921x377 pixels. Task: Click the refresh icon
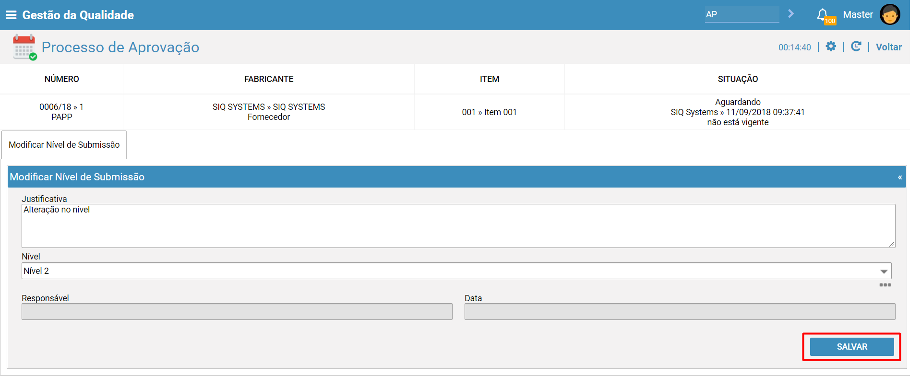pos(856,46)
